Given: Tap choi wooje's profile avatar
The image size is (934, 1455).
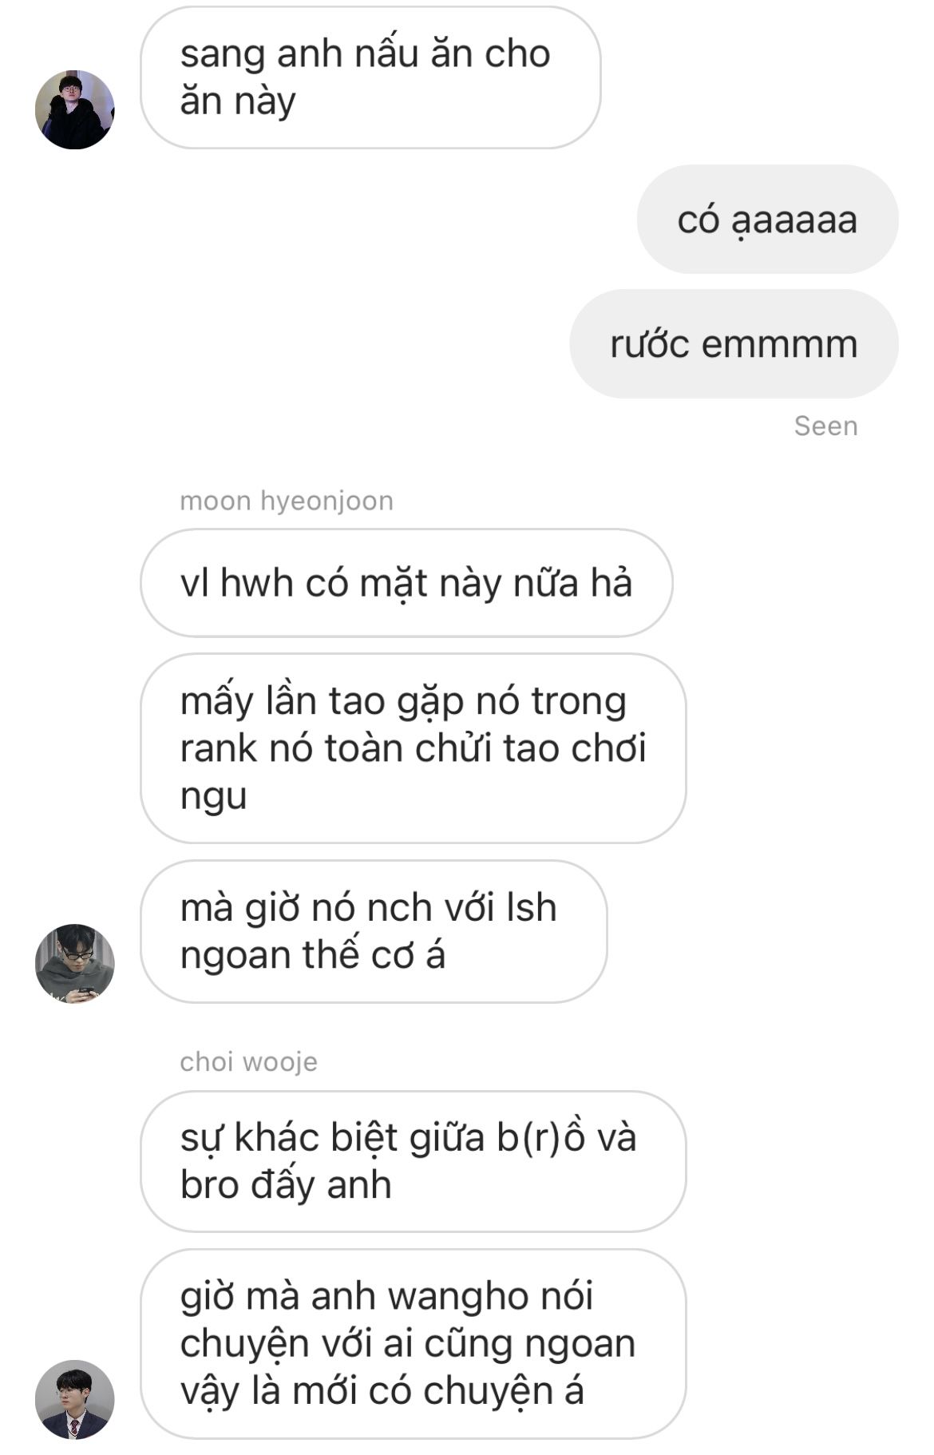Looking at the screenshot, I should point(75,1399).
